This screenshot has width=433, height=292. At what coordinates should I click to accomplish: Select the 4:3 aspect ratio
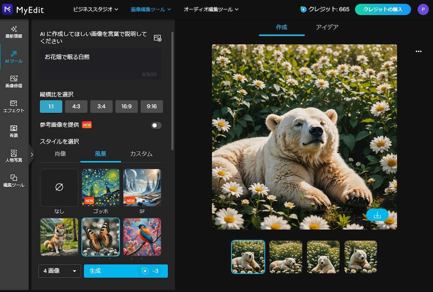click(x=76, y=106)
